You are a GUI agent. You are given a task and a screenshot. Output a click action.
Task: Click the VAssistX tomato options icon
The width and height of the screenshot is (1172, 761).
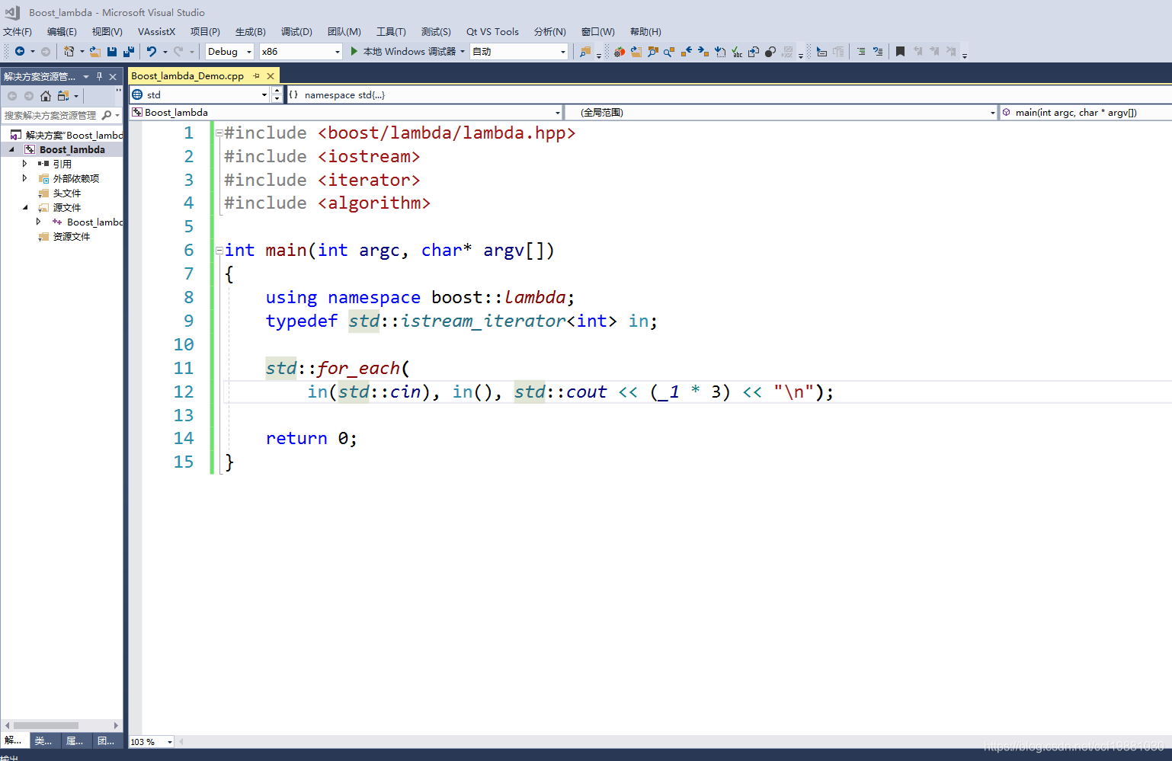click(620, 52)
